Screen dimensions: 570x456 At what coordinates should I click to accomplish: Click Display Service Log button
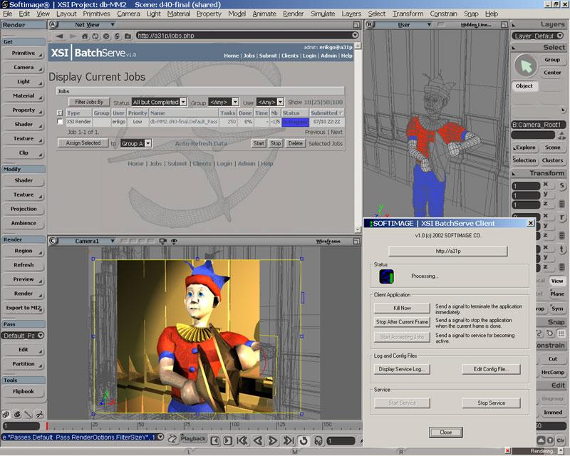[x=402, y=369]
